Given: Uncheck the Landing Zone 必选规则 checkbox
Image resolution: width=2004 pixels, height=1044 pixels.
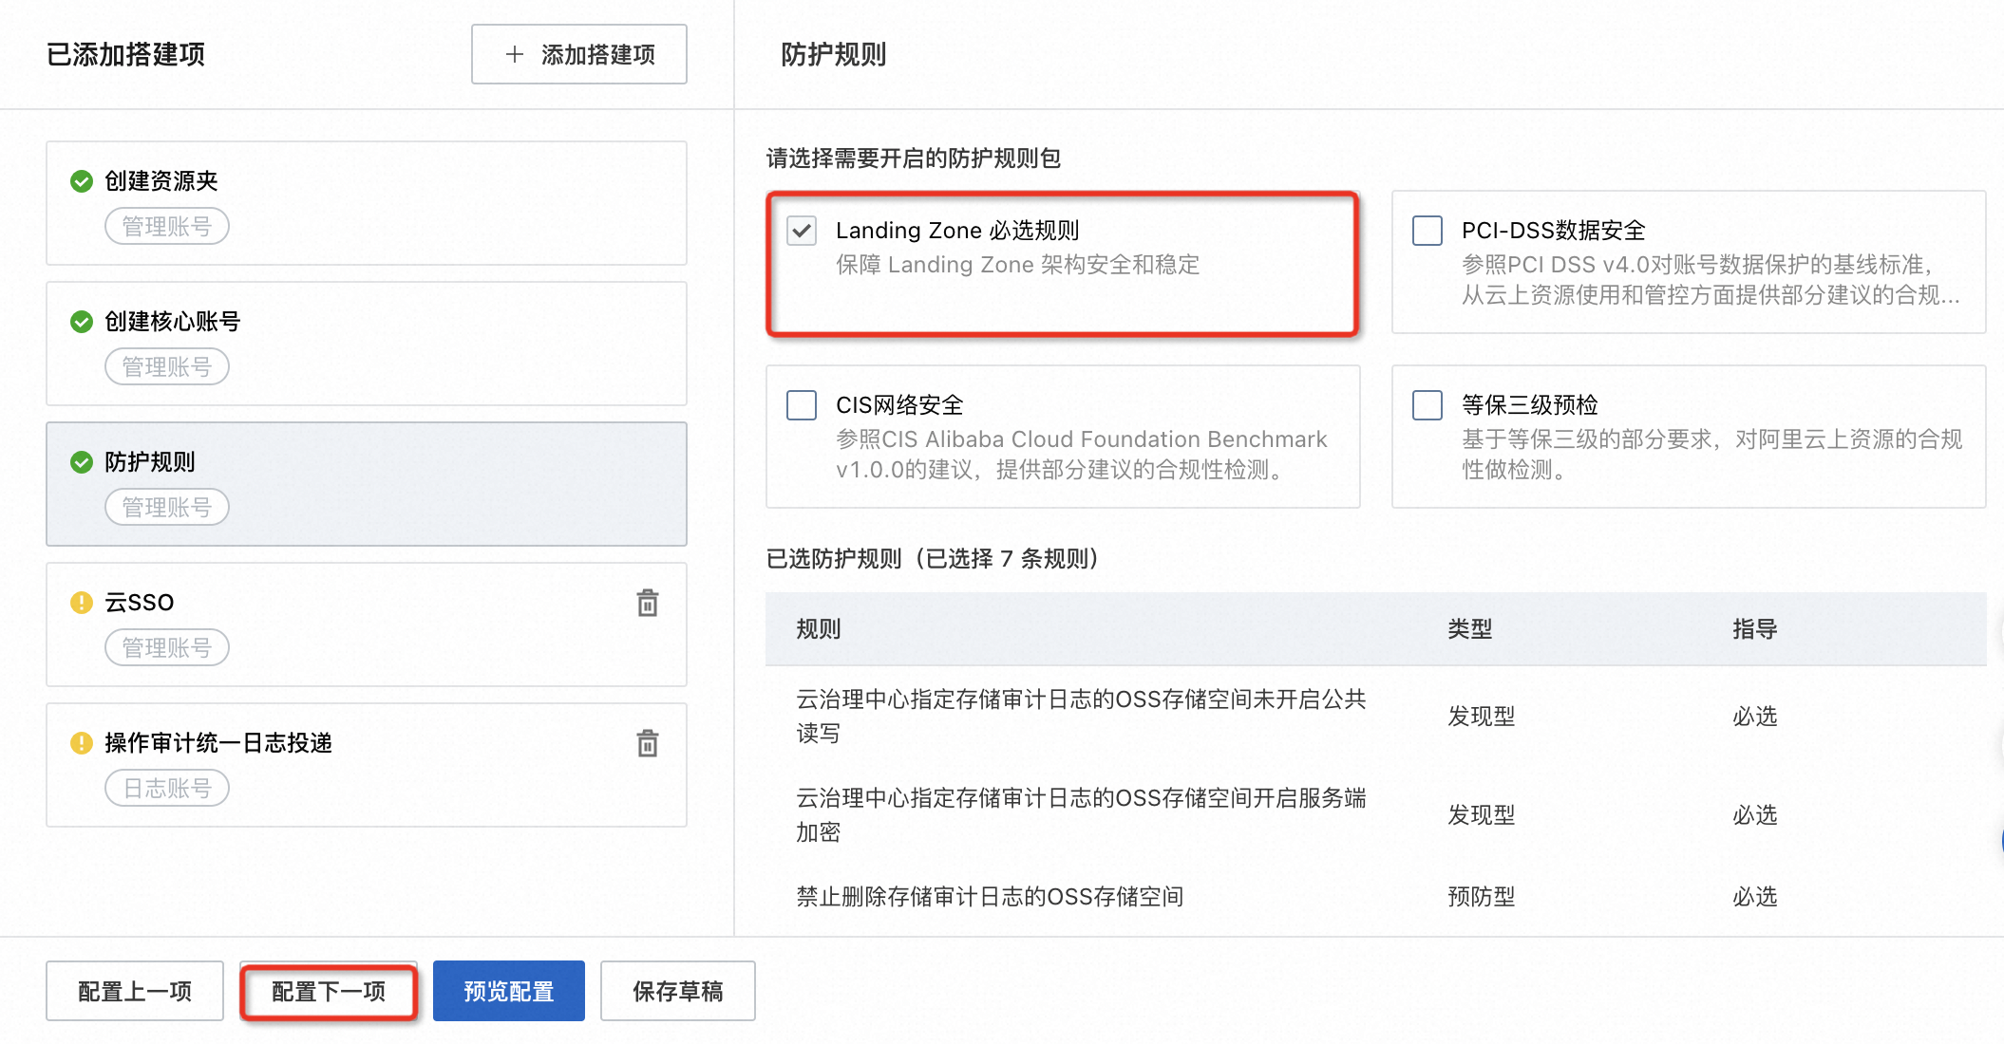Looking at the screenshot, I should click(802, 231).
